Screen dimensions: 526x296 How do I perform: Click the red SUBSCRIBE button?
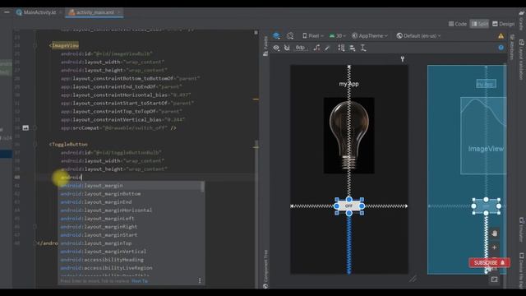point(489,262)
